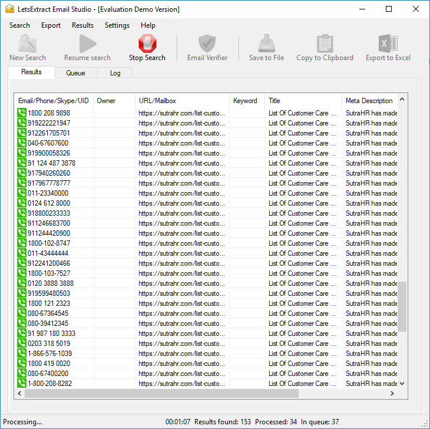The height and width of the screenshot is (429, 430).
Task: Click phone icon beside 0203 318 5019
Action: click(x=22, y=343)
